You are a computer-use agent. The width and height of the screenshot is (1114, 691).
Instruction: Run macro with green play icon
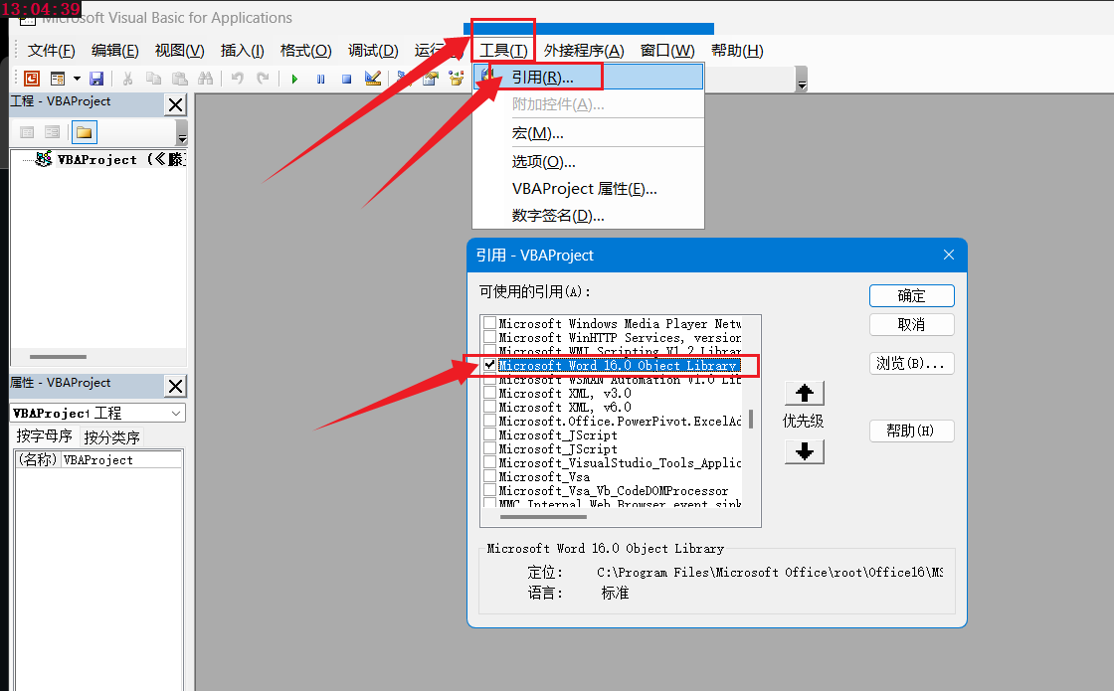[294, 79]
